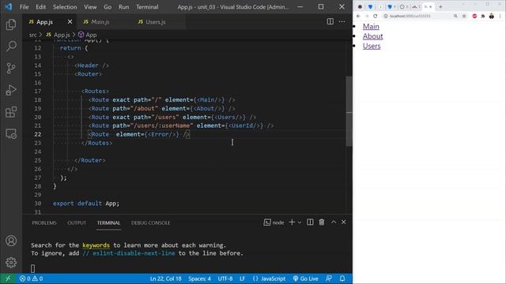Open the Extensions view

pos(11,112)
